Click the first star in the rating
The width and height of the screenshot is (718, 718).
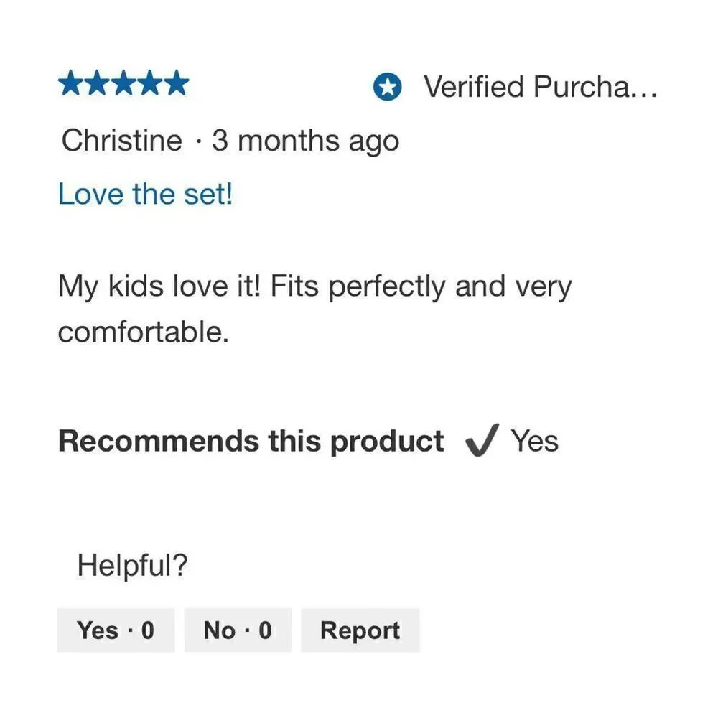click(x=71, y=83)
